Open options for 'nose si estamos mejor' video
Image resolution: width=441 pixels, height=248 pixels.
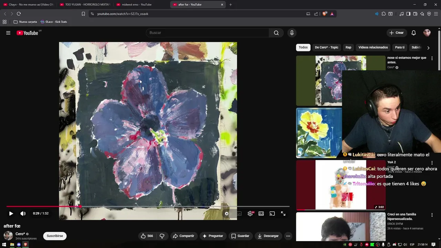(432, 59)
